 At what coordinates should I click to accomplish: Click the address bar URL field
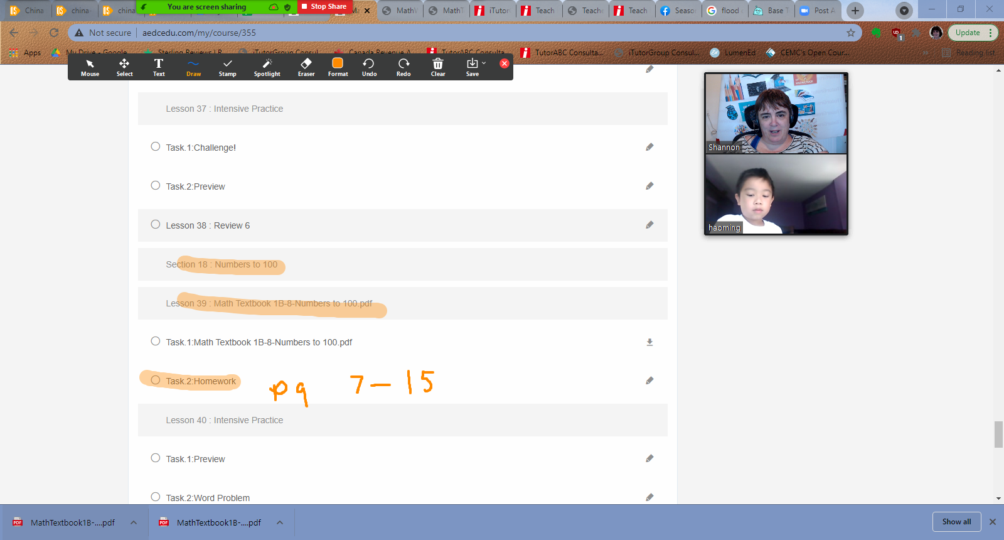(x=464, y=33)
